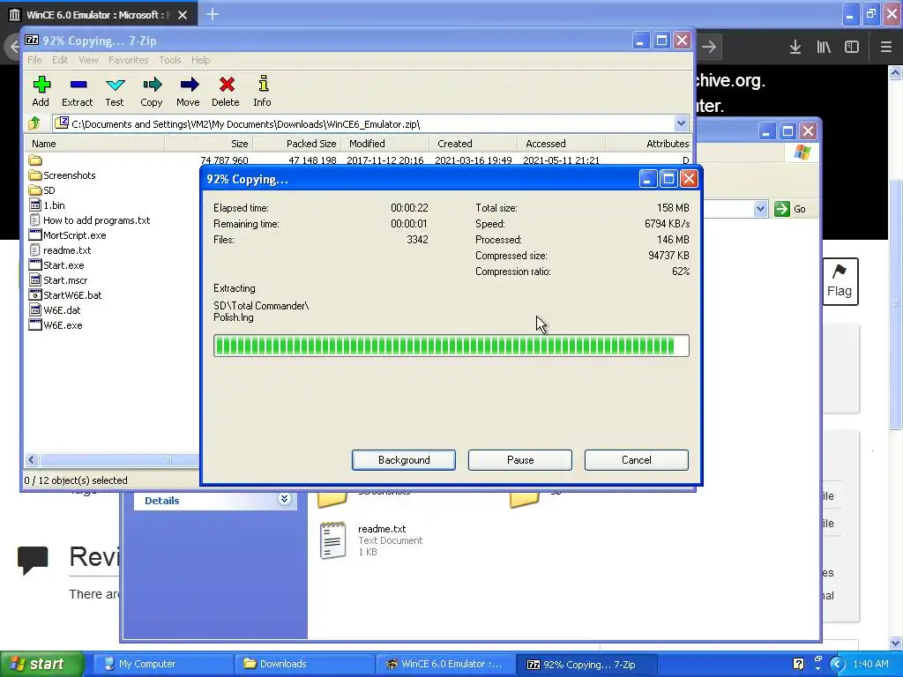The image size is (903, 677).
Task: Open Explorer address bar dropdown arrow
Action: 760,209
